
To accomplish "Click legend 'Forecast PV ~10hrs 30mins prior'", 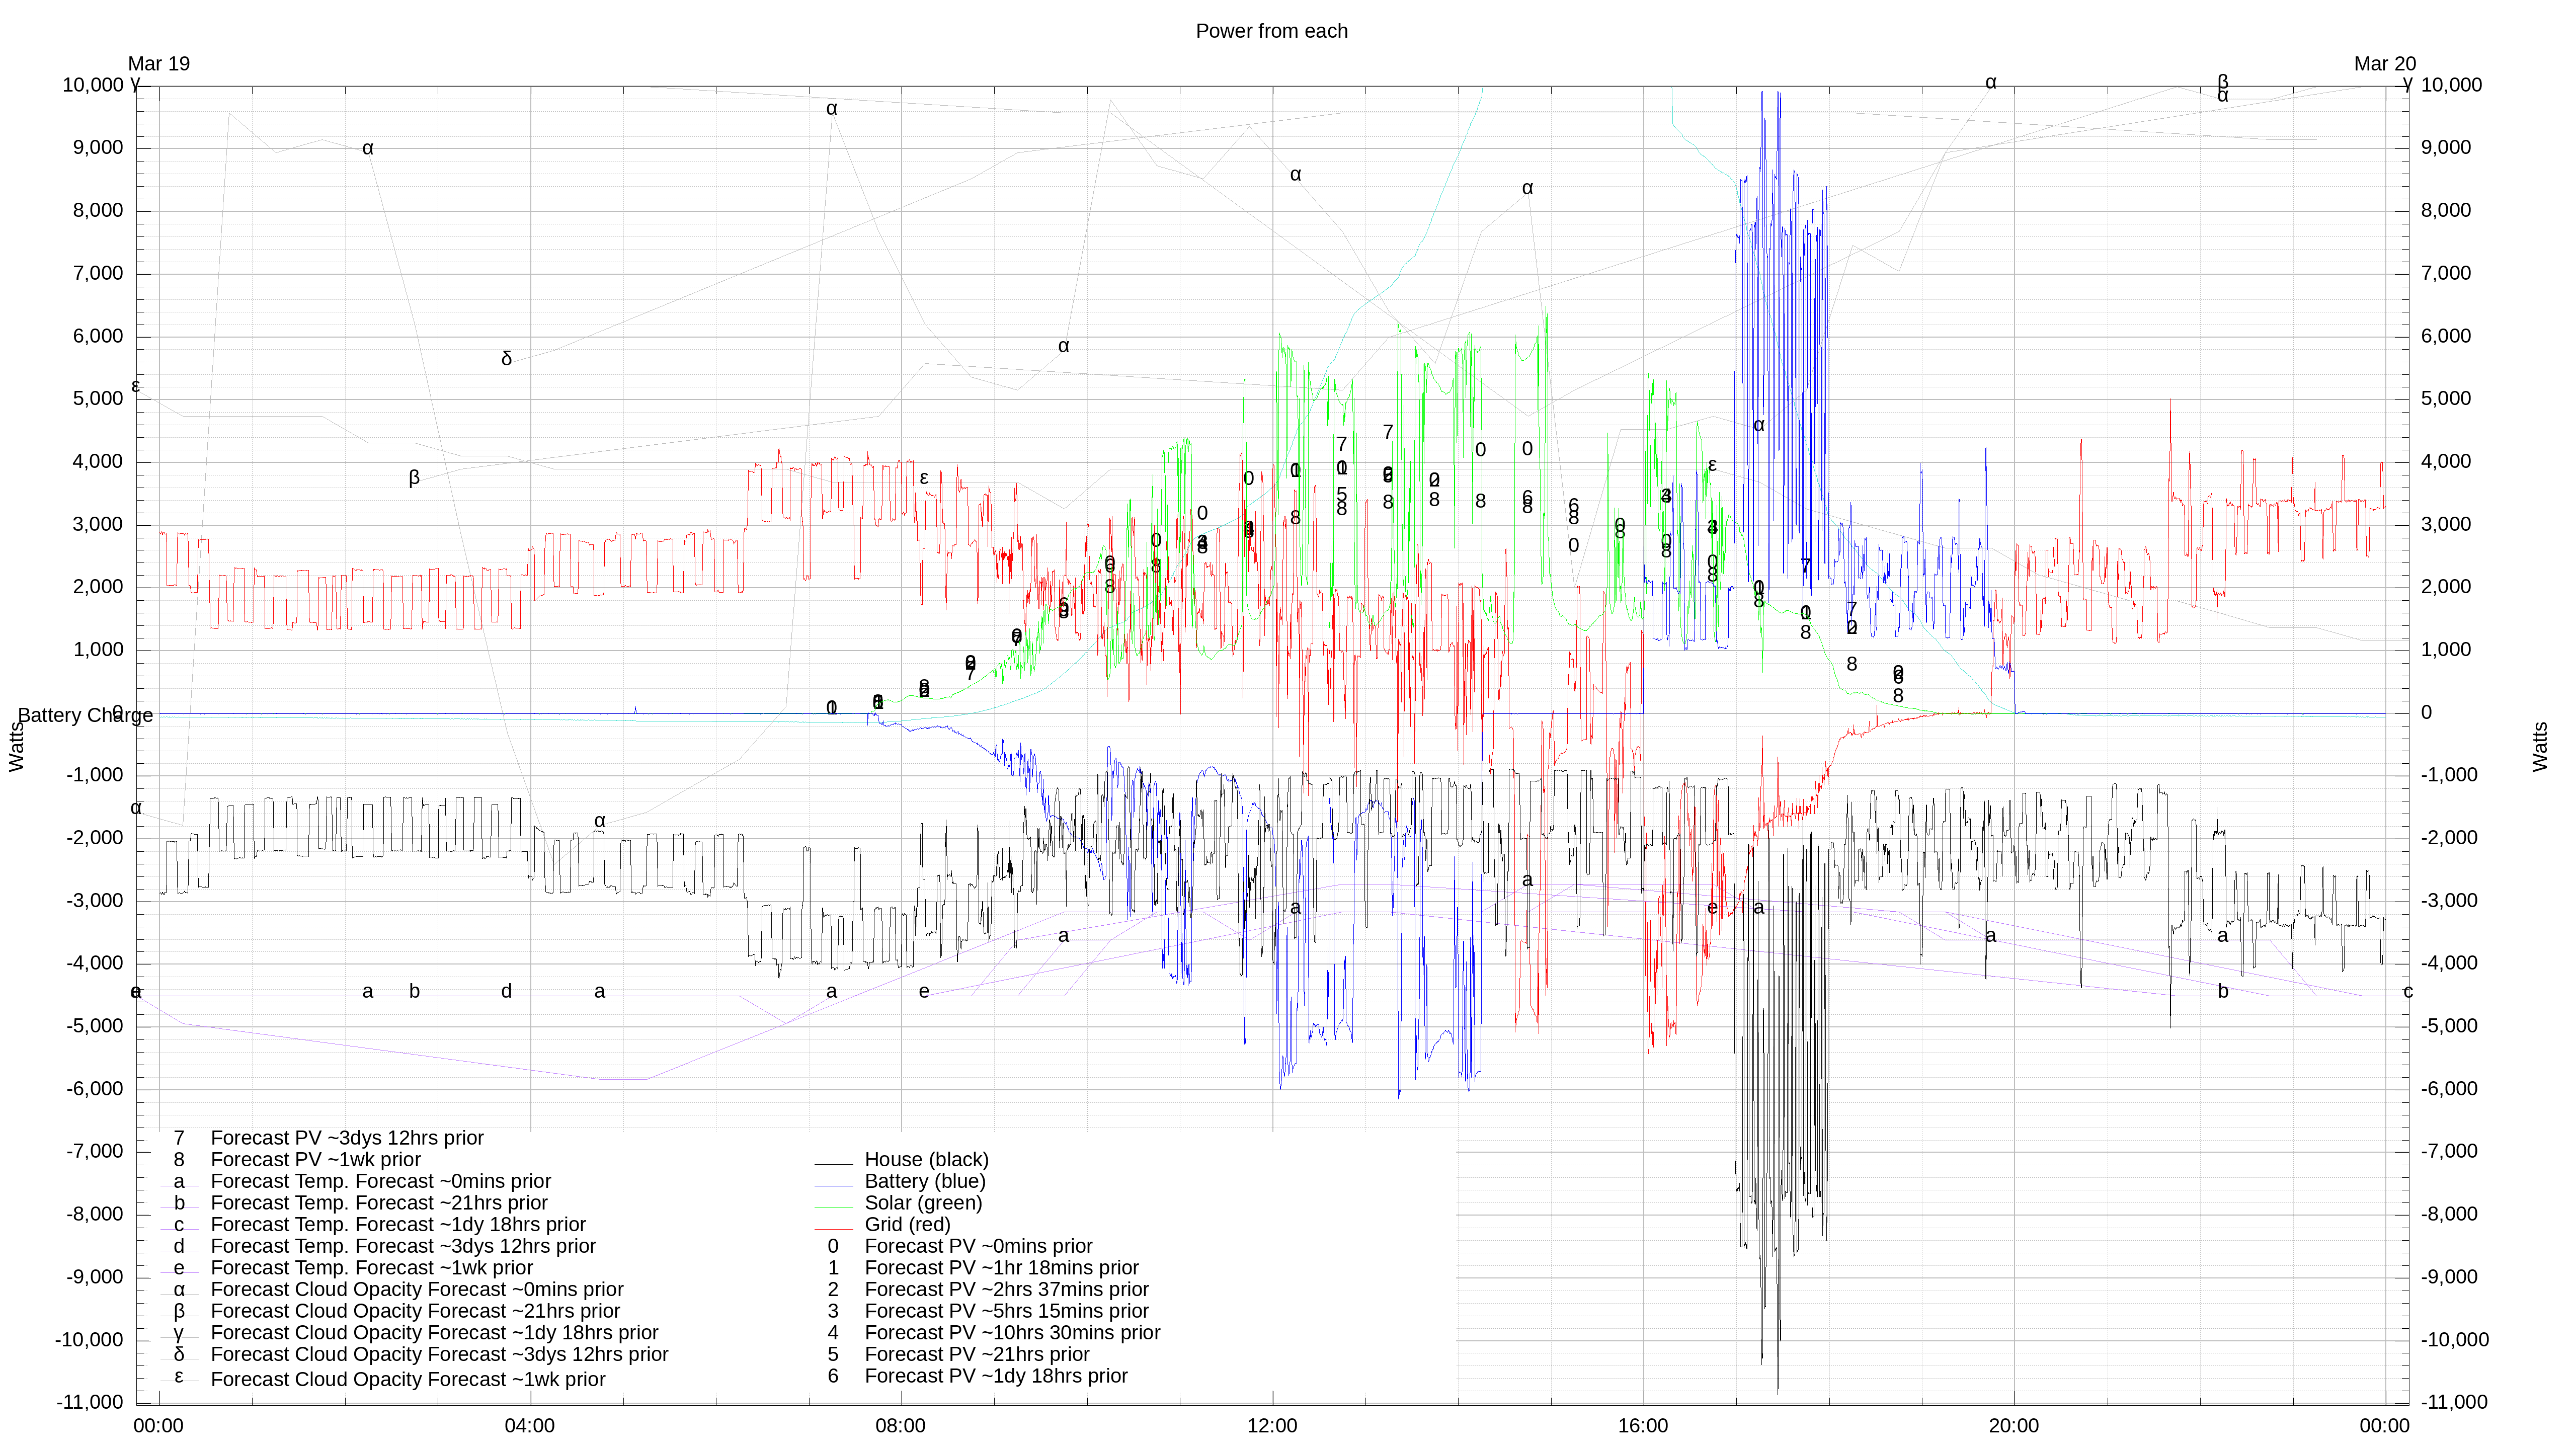I will tap(1012, 1333).
